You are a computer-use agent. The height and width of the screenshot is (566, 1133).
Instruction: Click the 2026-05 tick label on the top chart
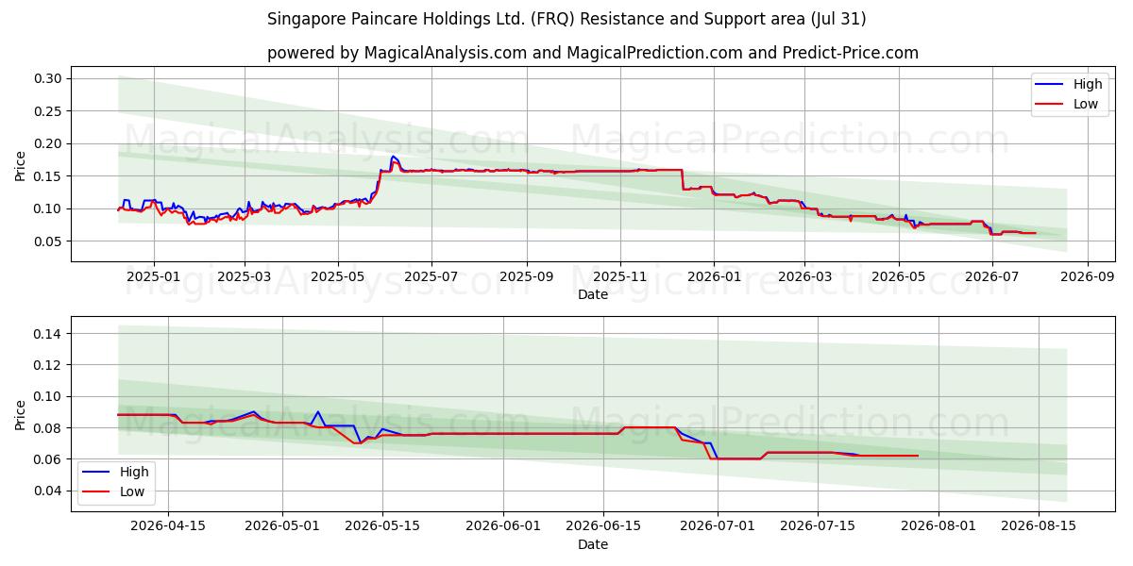898,277
